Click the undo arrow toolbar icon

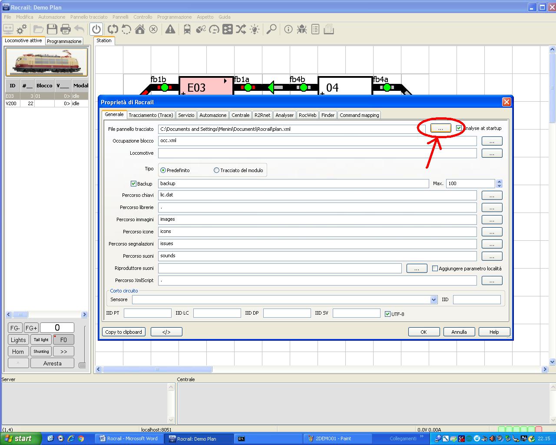tap(79, 29)
